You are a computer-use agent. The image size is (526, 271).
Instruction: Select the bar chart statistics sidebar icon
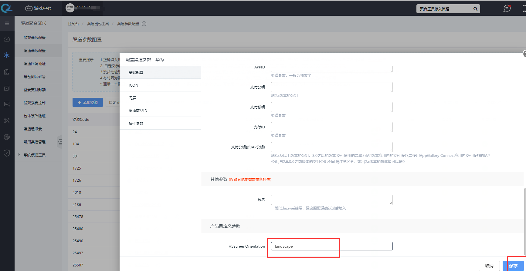click(7, 72)
